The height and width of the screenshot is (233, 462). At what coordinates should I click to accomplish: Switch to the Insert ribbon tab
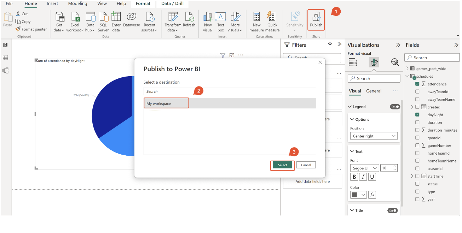point(52,4)
